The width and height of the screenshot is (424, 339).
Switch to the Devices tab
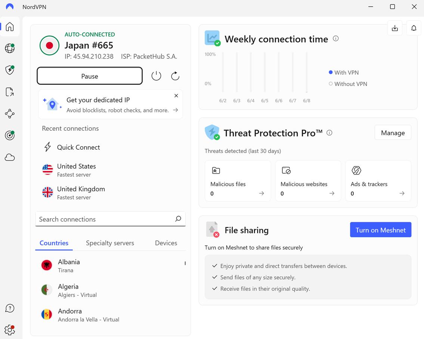tap(166, 243)
